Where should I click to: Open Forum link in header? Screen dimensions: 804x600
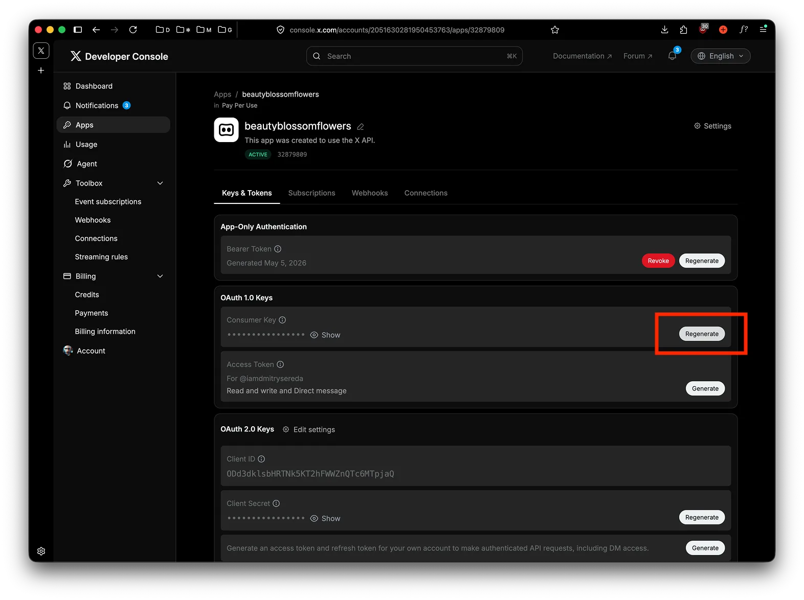[638, 56]
